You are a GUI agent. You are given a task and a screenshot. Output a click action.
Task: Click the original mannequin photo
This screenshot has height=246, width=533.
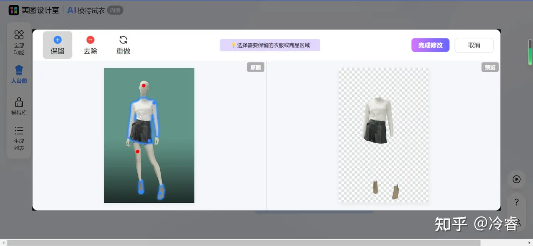[x=149, y=135]
